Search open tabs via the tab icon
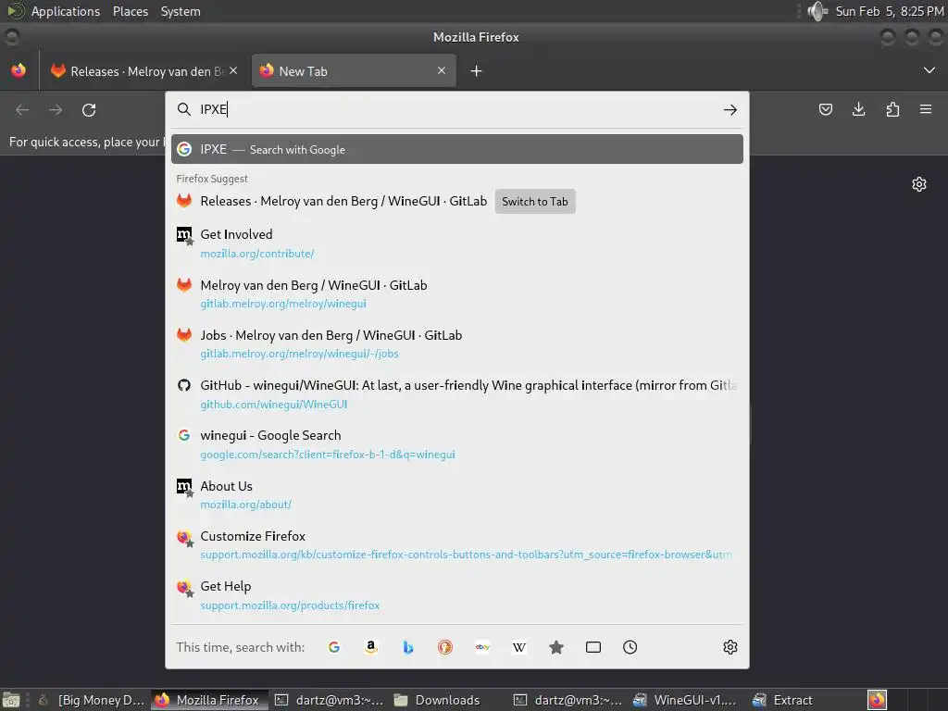The image size is (948, 711). coord(593,647)
